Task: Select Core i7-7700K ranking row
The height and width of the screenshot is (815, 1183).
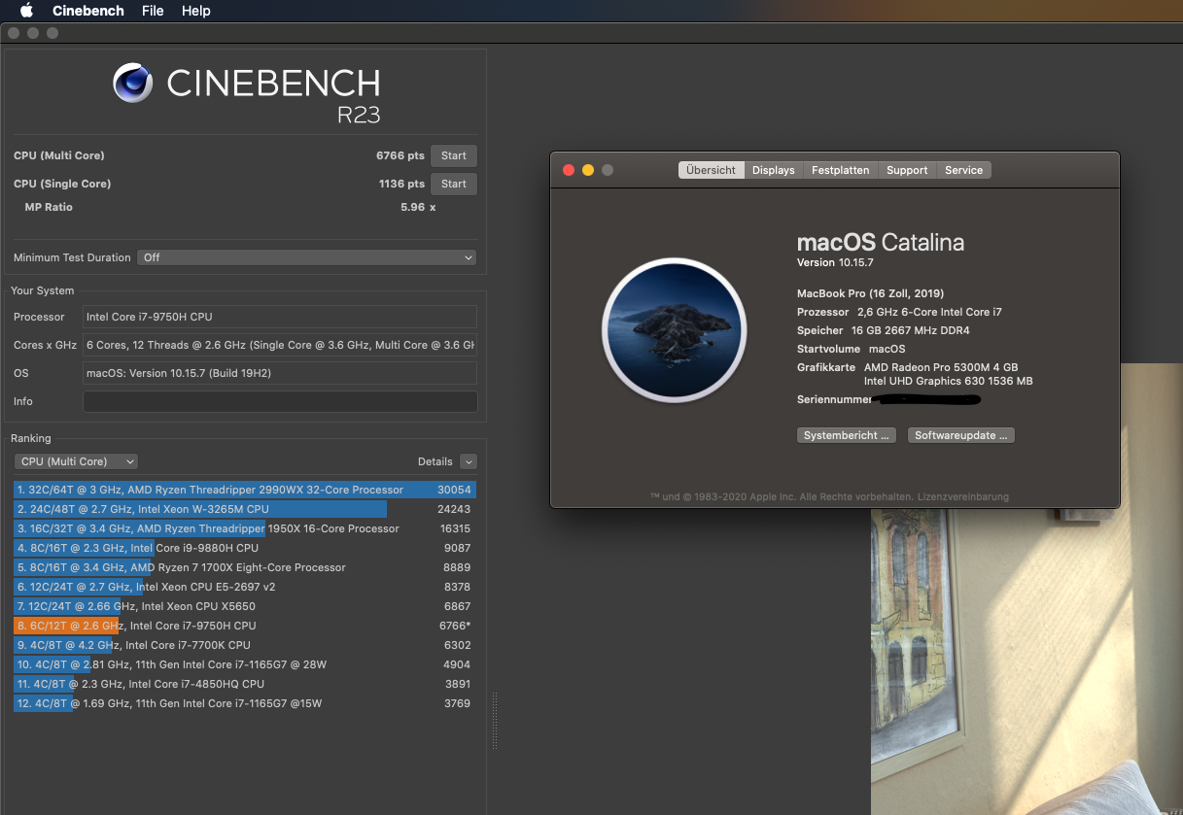Action: pyautogui.click(x=245, y=645)
